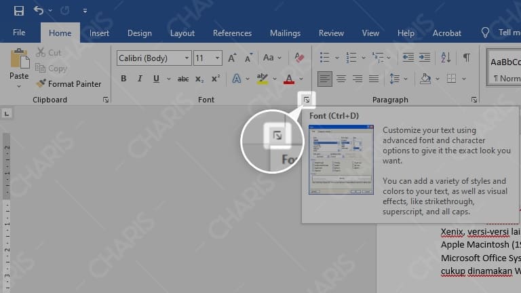Screen dimensions: 521x293
Task: Align text left
Action: 325,79
